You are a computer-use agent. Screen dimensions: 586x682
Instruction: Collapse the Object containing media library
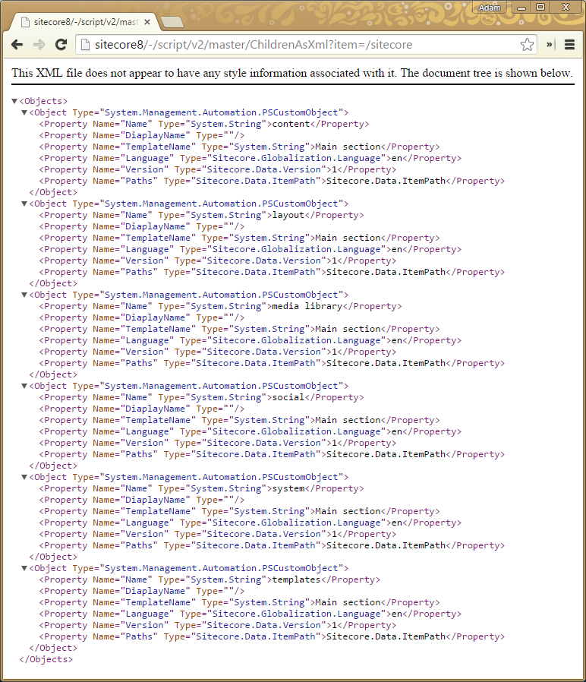(x=24, y=295)
